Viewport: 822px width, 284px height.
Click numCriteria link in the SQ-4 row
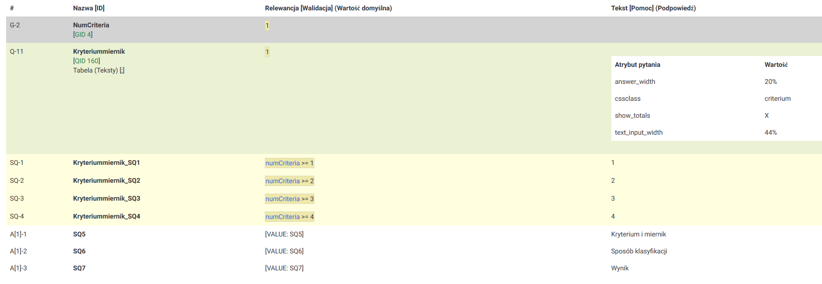coord(282,217)
